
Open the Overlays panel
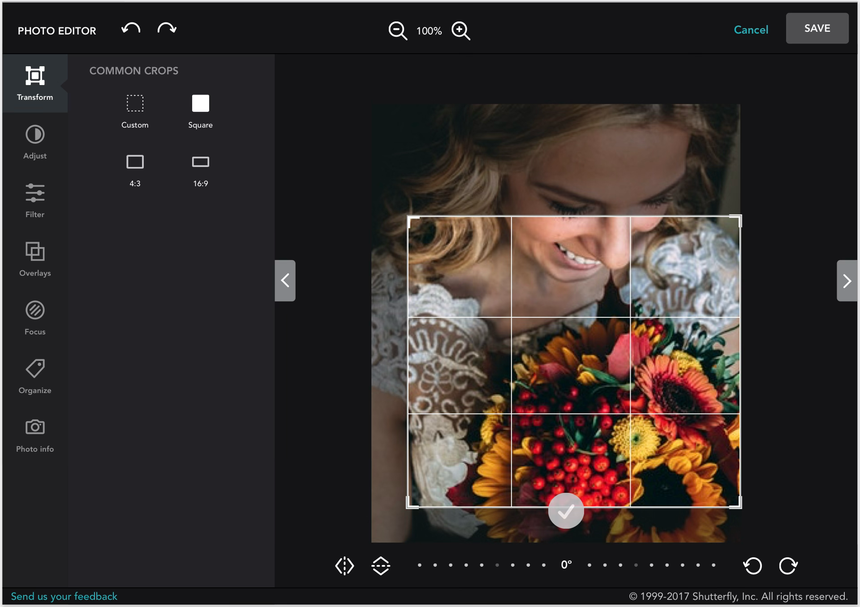point(35,259)
